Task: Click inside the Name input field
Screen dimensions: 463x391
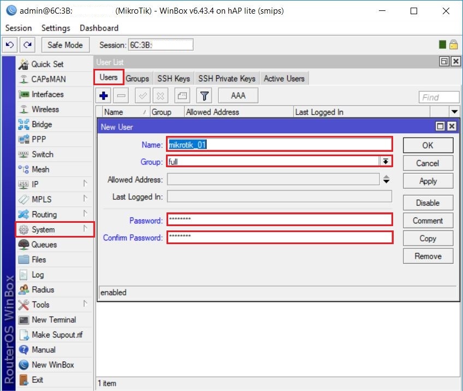Action: [278, 144]
